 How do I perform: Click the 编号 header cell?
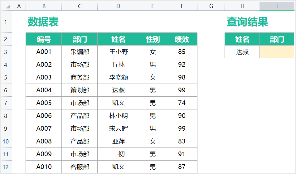coord(44,39)
